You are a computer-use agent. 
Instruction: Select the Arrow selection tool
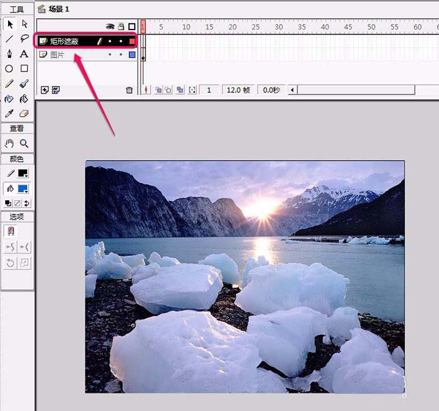pos(10,24)
